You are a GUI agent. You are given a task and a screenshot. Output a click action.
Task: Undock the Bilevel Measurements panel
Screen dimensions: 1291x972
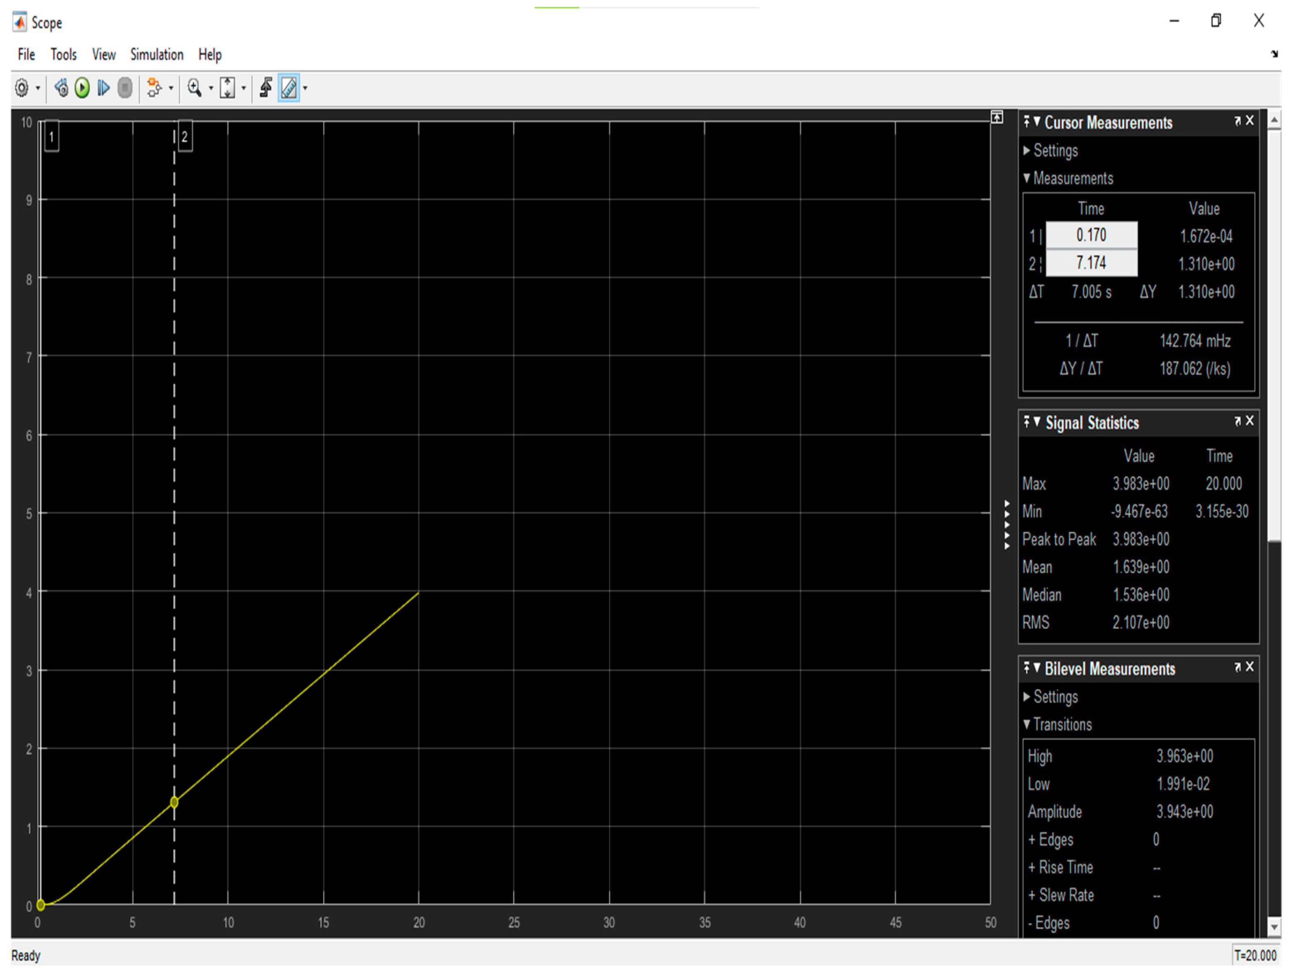[x=1237, y=667]
